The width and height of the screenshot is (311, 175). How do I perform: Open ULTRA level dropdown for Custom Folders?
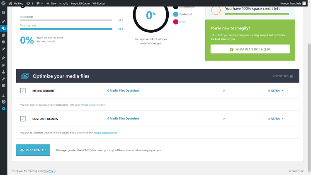(276, 119)
